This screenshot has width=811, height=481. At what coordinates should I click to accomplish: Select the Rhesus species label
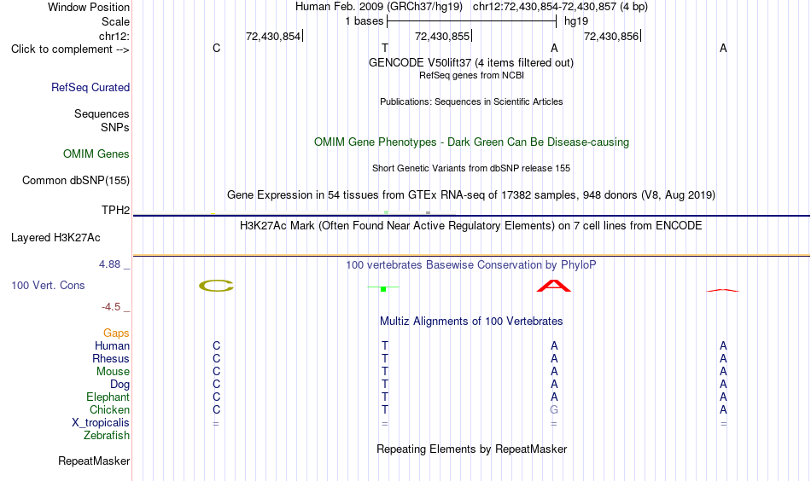pos(111,358)
